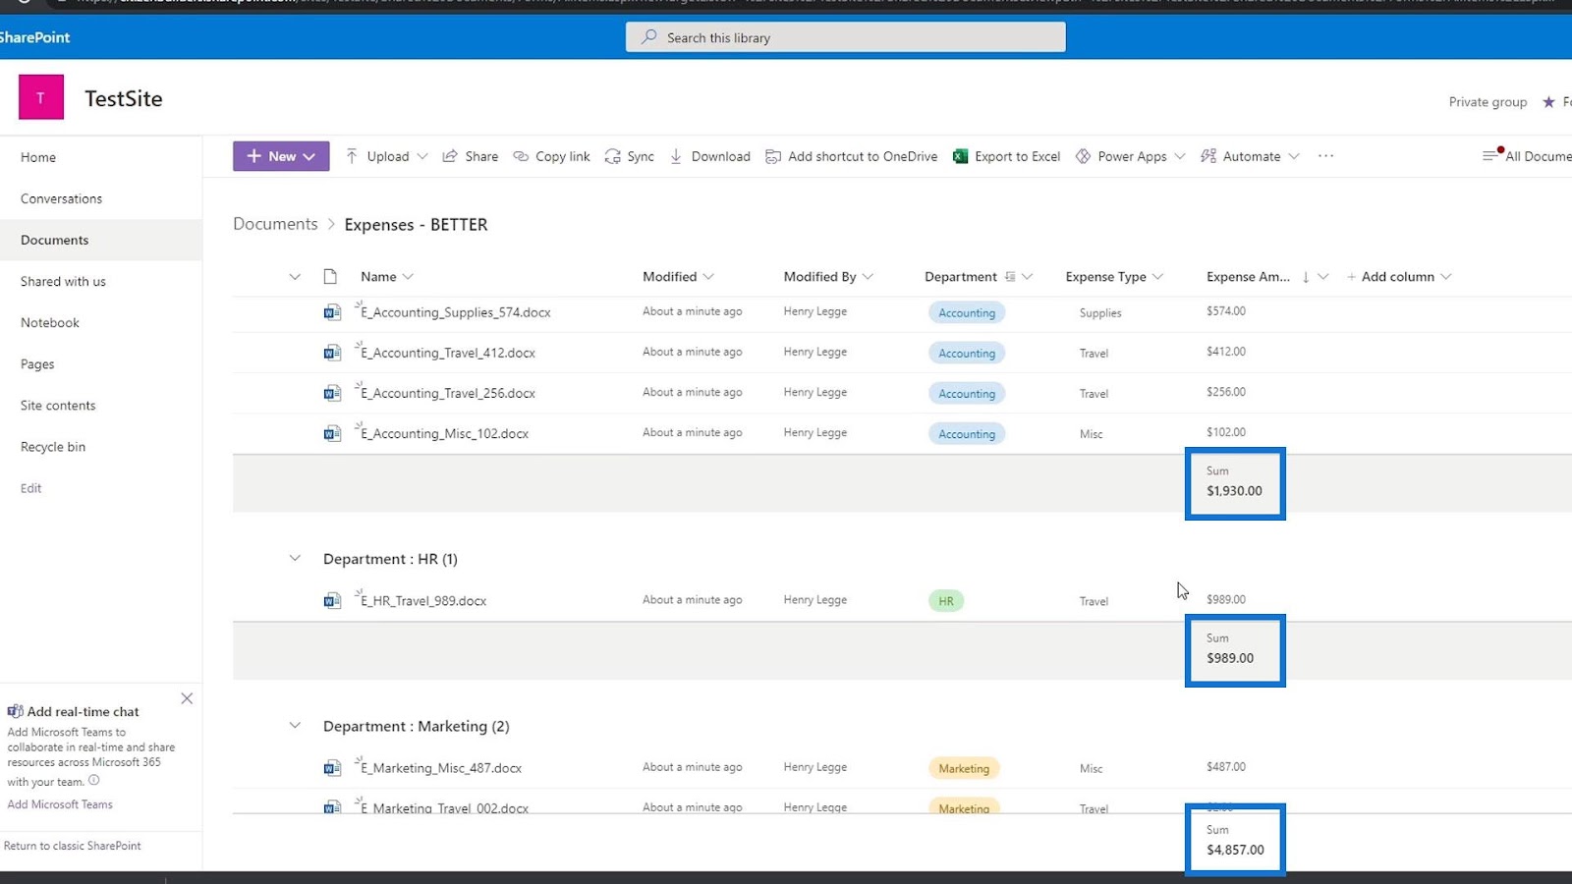1572x884 pixels.
Task: Open the Automate dropdown
Action: coord(1250,156)
